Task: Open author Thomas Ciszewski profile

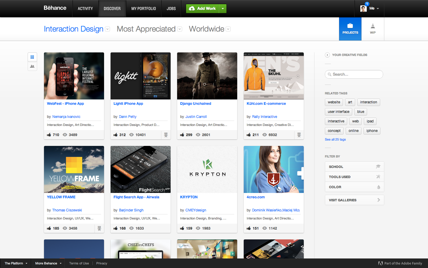Action: pos(67,210)
